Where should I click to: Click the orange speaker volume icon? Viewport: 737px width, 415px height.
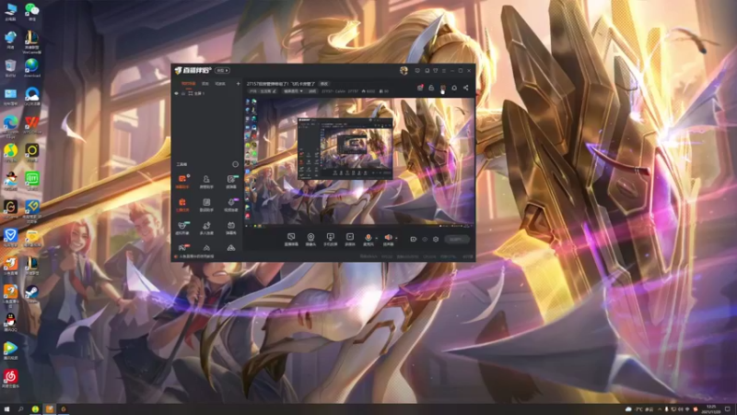(x=388, y=239)
